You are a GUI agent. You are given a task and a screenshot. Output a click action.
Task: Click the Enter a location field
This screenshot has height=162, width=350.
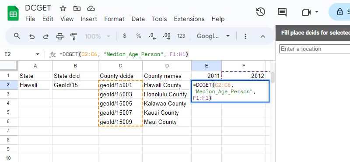click(x=314, y=49)
